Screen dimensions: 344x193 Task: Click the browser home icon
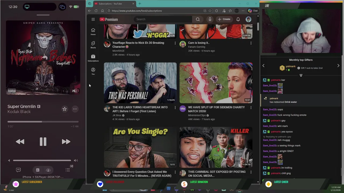point(102,11)
